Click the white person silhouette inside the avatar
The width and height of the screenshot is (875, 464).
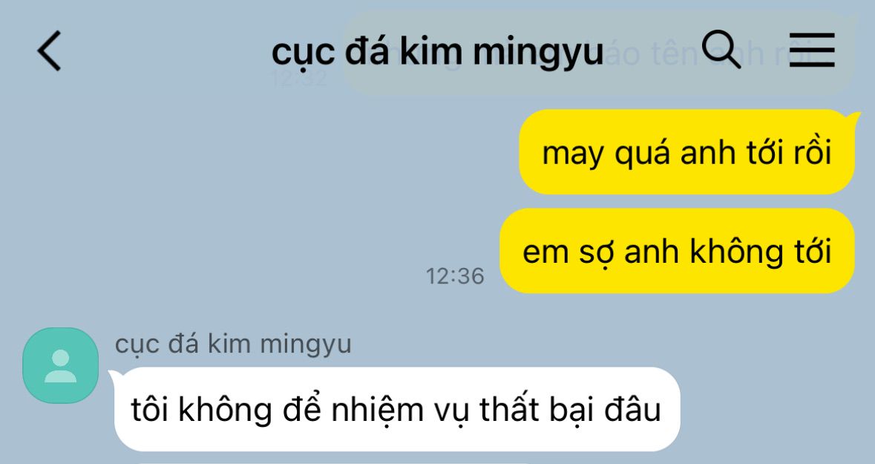coord(60,366)
